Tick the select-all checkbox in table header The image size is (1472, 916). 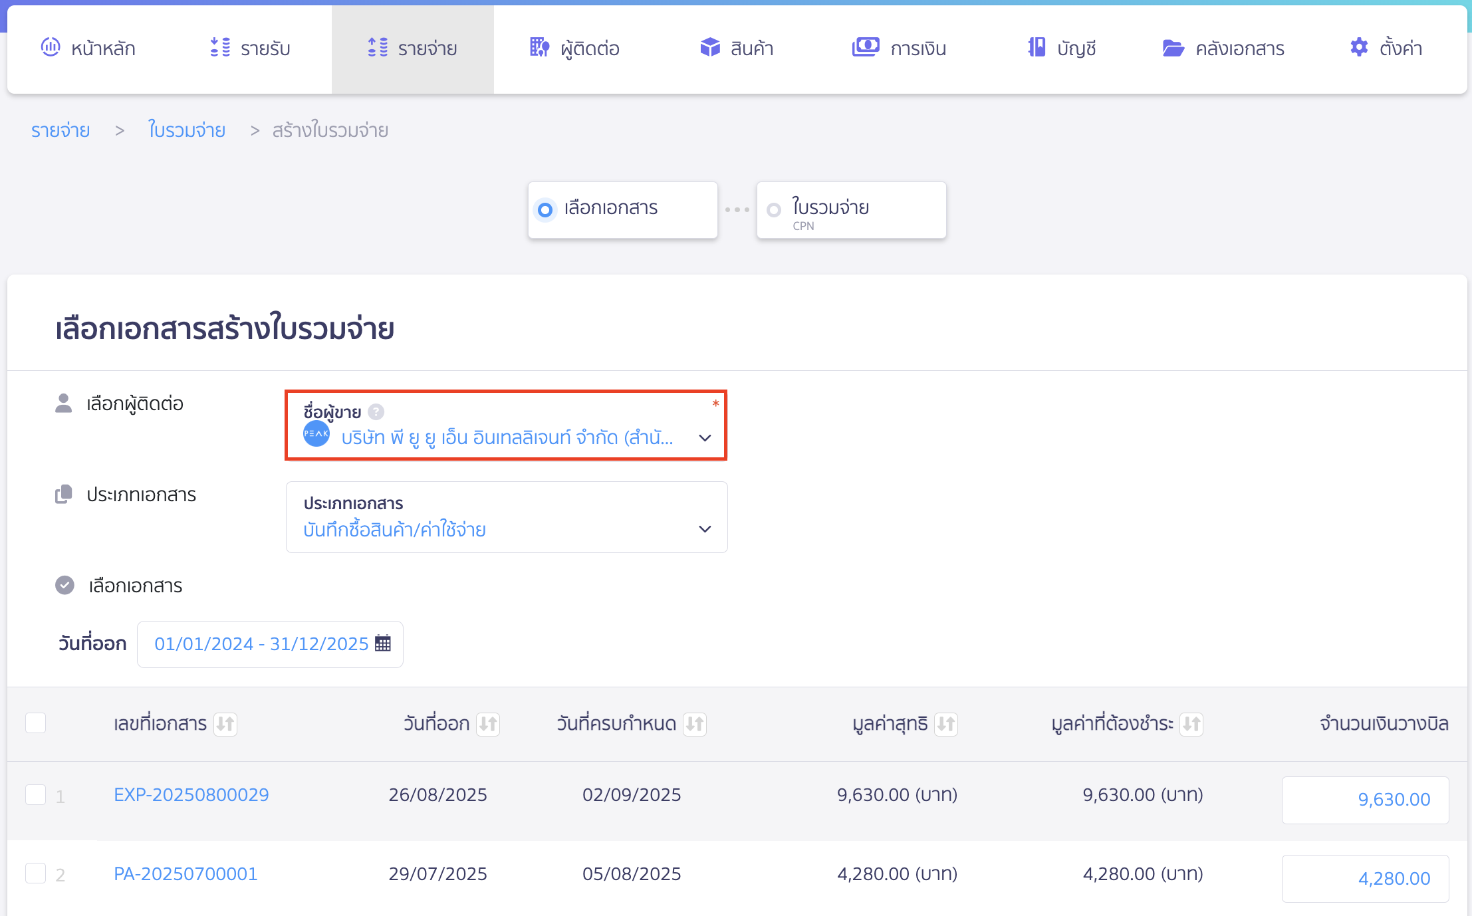coord(35,723)
